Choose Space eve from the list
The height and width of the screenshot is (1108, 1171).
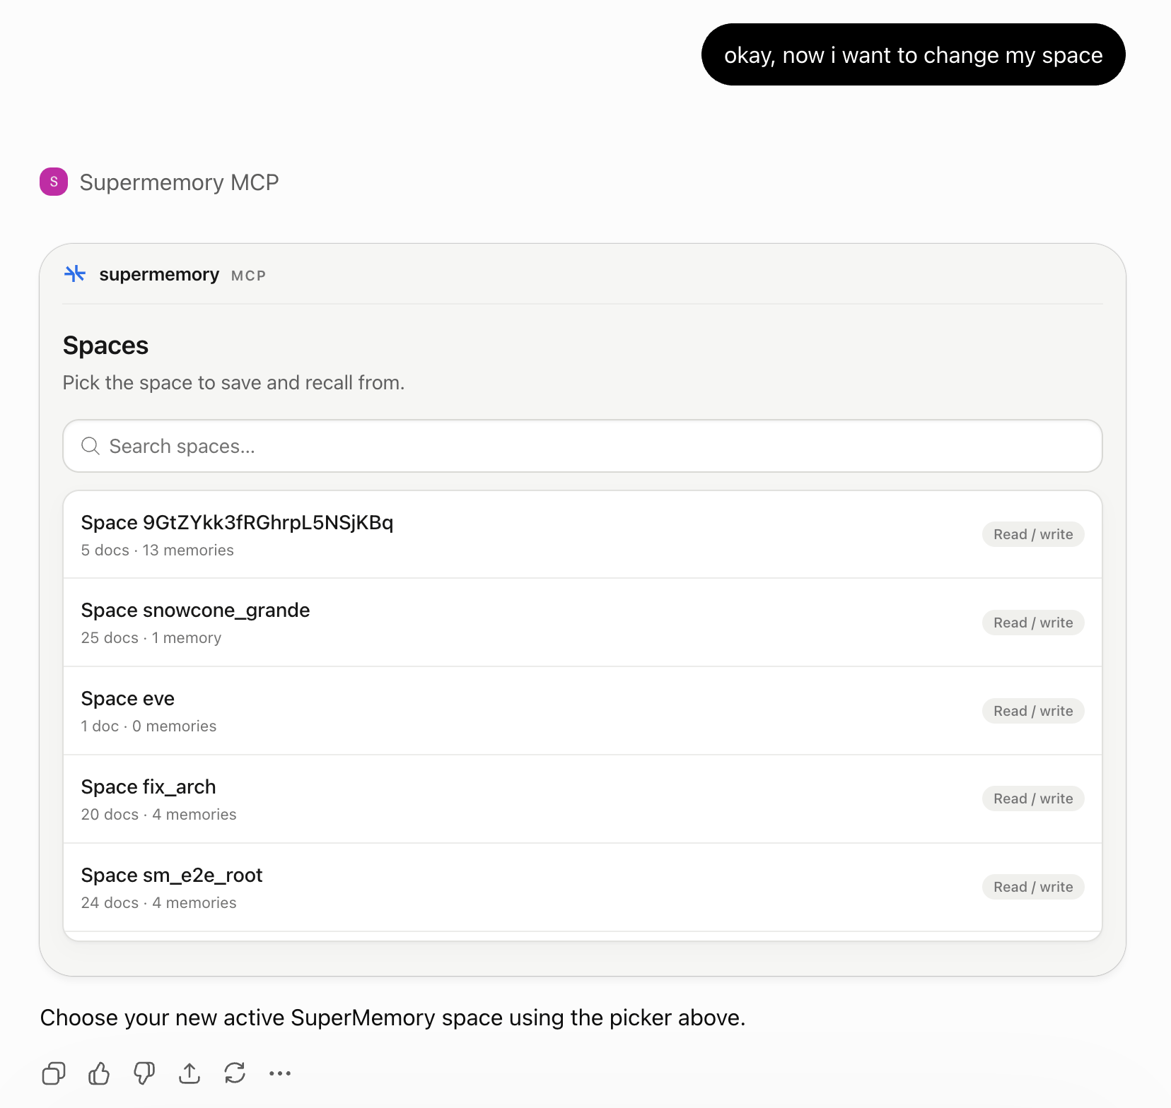pos(583,711)
